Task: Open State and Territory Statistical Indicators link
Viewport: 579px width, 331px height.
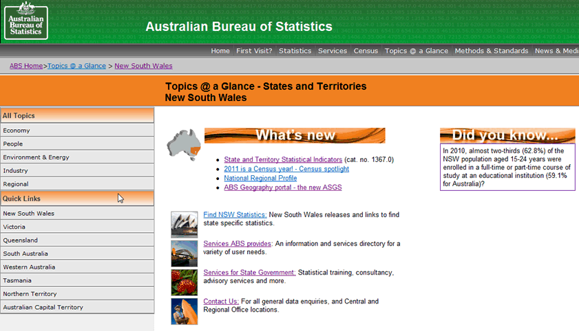Action: coord(283,159)
